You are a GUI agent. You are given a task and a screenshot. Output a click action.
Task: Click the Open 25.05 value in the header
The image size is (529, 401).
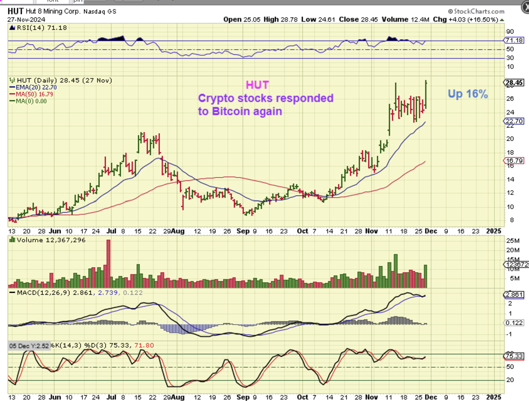242,19
